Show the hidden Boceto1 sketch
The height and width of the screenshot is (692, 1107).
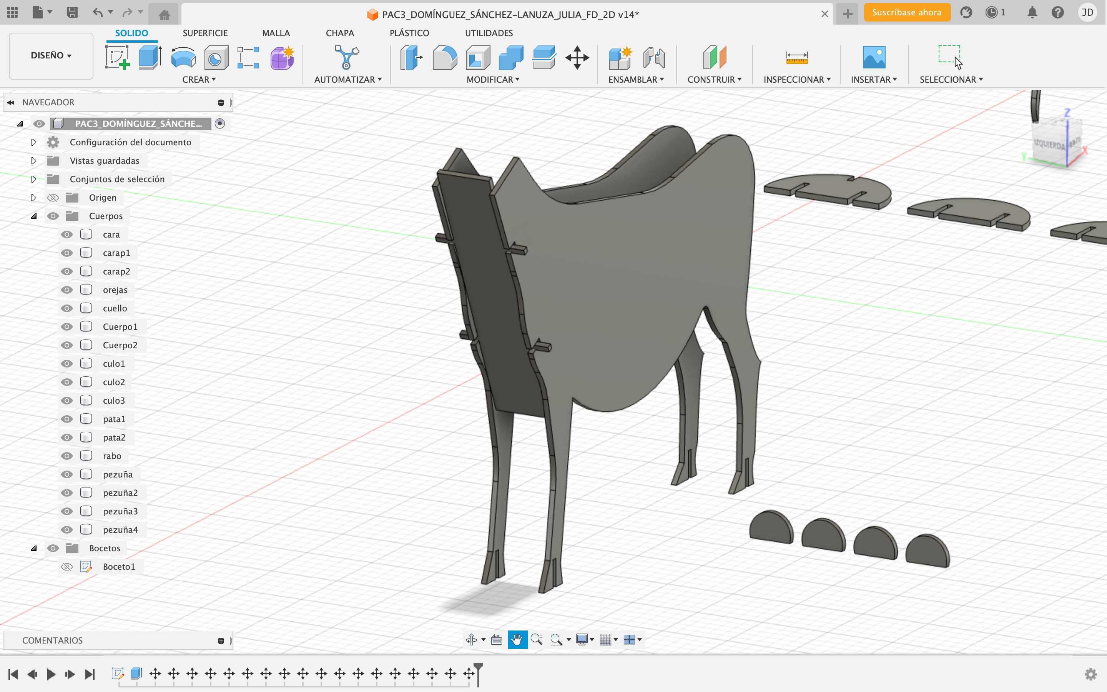coord(67,567)
